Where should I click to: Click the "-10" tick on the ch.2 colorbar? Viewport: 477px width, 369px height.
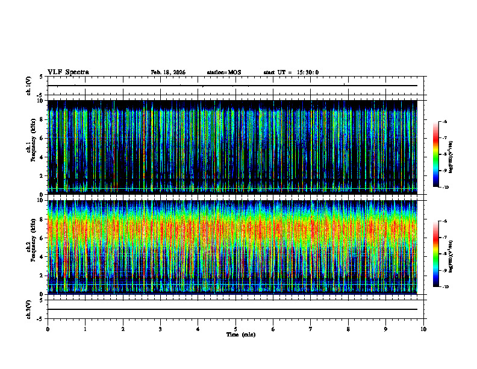coord(446,287)
